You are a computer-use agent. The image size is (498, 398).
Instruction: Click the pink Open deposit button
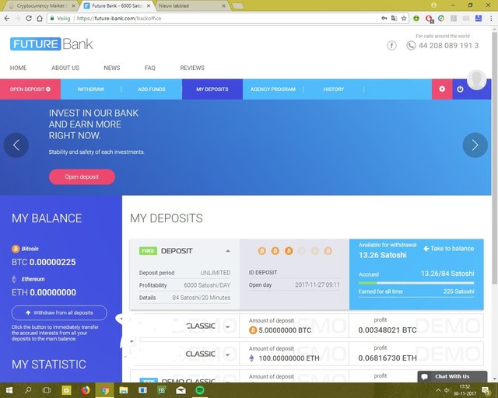pos(82,176)
